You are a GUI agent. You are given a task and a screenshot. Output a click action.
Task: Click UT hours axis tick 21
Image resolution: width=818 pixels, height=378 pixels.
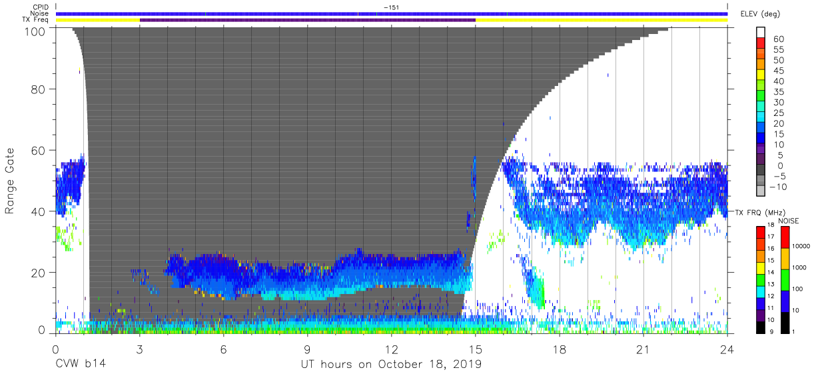[x=643, y=350]
